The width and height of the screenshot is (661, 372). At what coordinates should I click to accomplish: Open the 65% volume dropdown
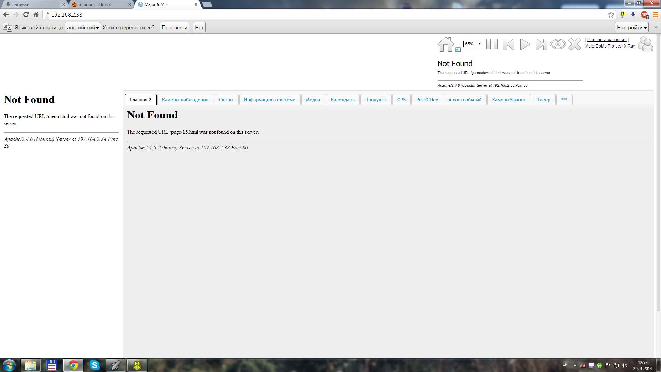coord(473,44)
